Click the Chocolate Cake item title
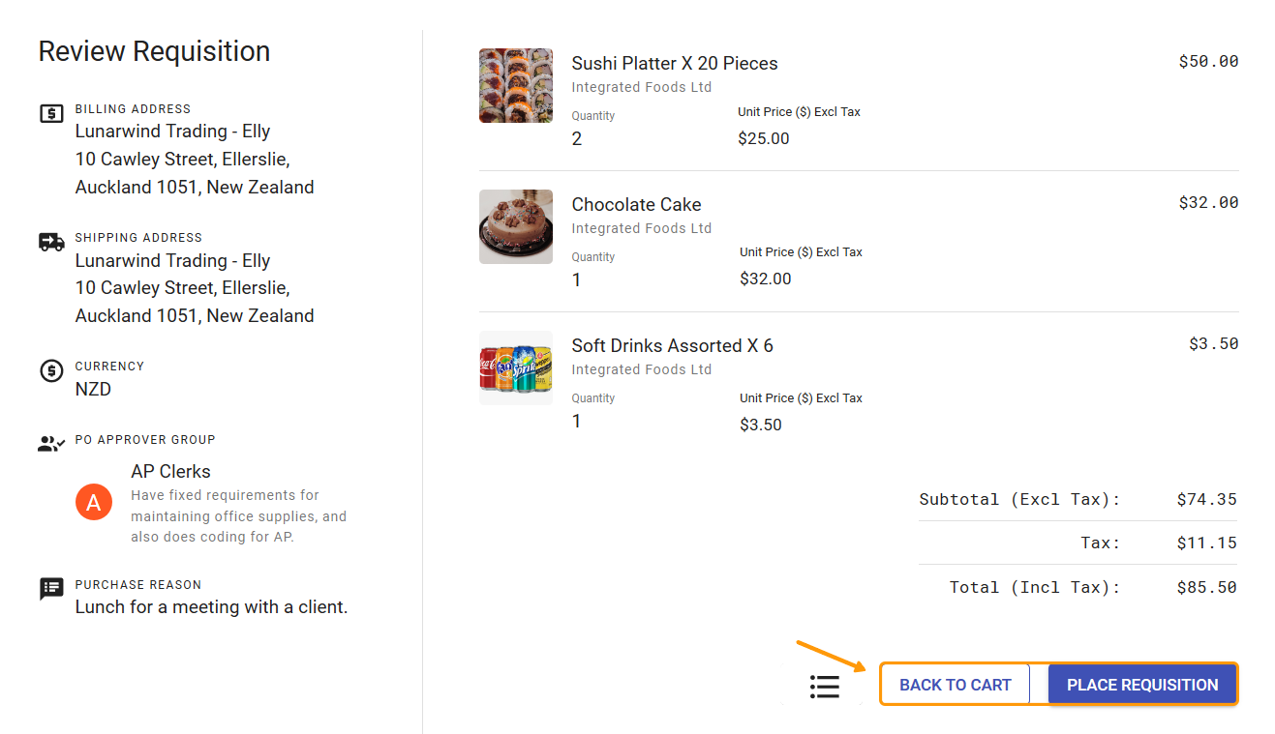The height and width of the screenshot is (734, 1275). [636, 205]
